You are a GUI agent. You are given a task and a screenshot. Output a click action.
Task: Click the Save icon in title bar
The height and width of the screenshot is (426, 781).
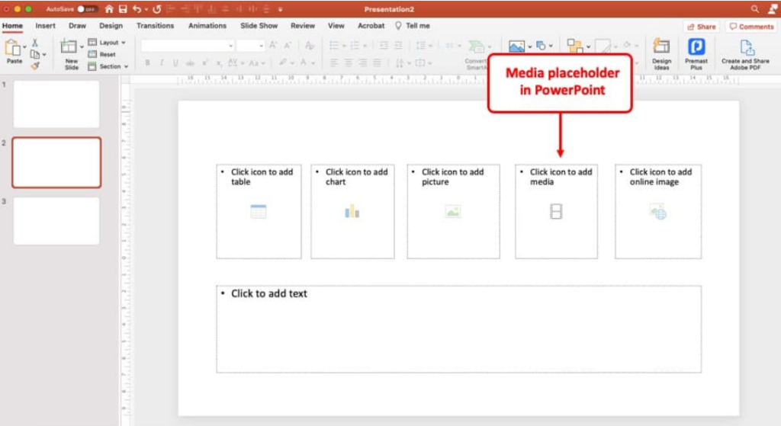122,9
